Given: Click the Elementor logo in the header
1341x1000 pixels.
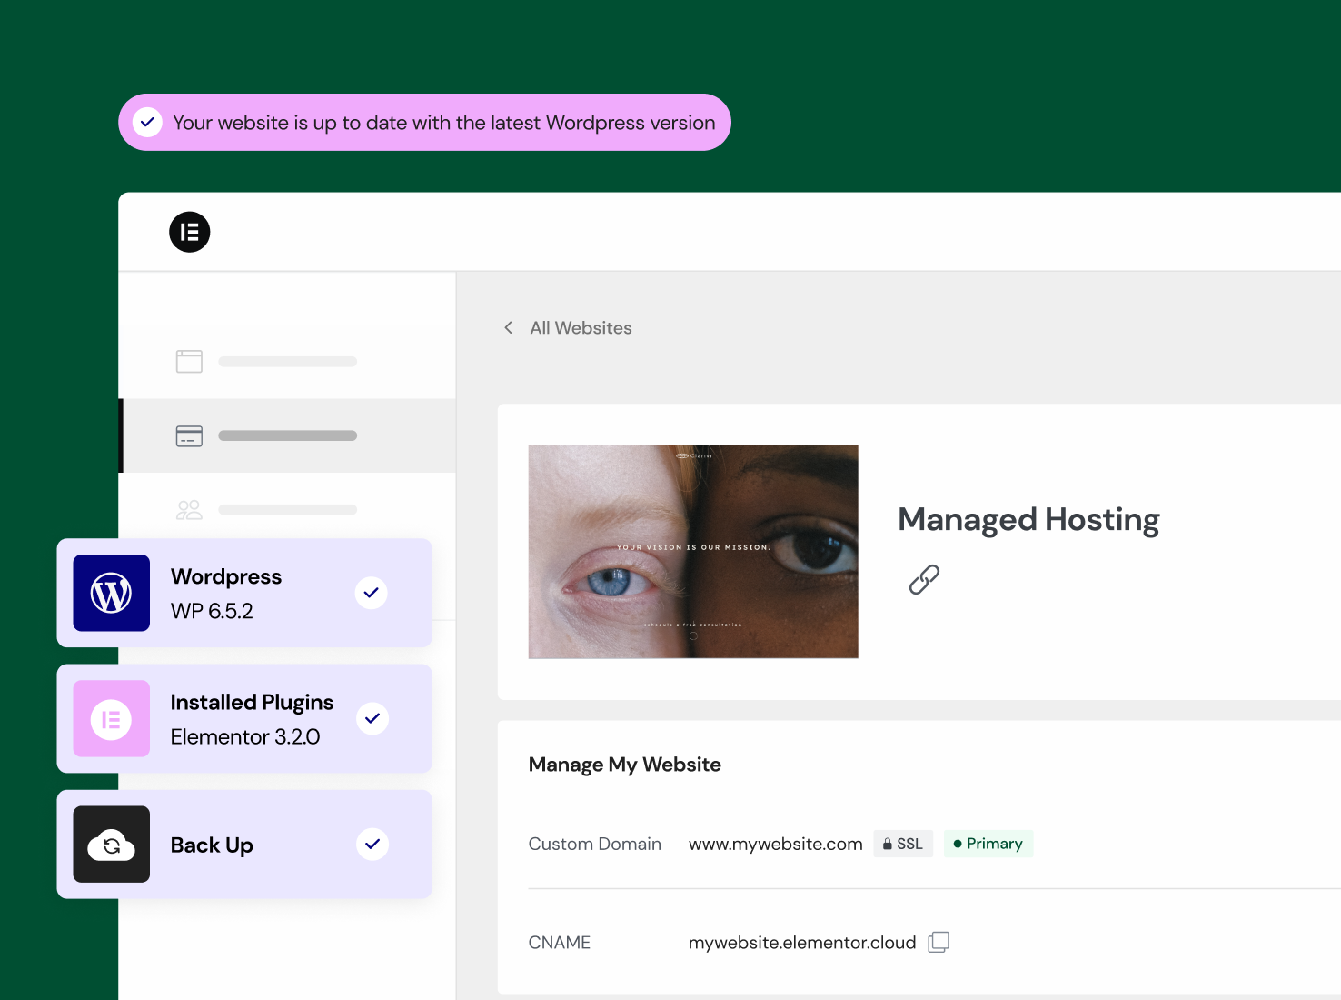Looking at the screenshot, I should [x=189, y=232].
